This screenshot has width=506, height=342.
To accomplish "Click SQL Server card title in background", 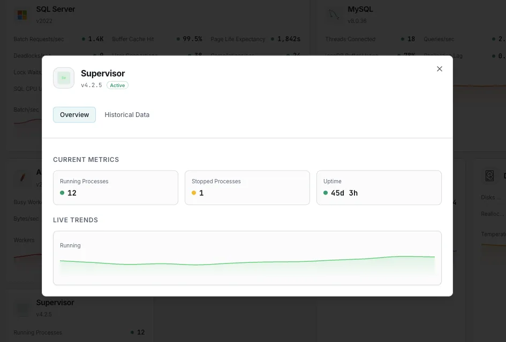I will (56, 9).
